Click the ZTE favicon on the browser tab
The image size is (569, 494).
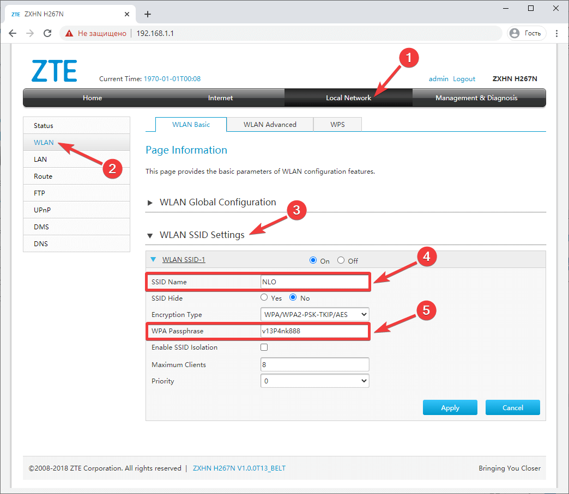tap(15, 14)
